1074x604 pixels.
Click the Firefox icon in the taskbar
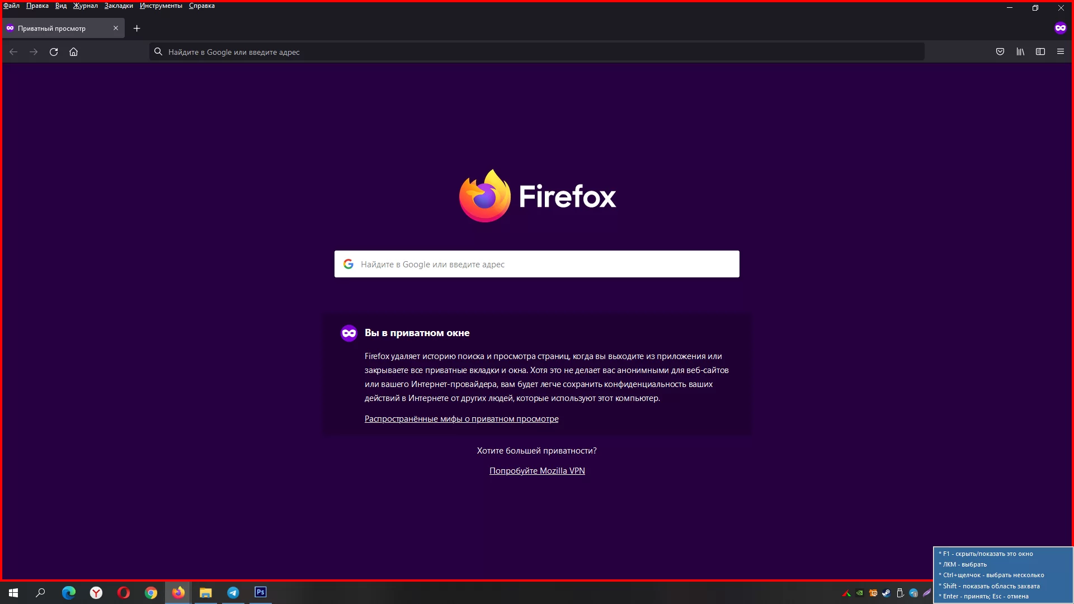pyautogui.click(x=178, y=593)
